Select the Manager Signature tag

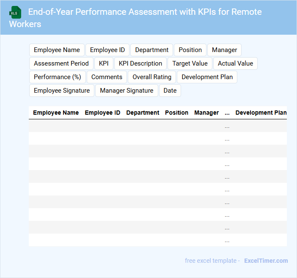126,91
